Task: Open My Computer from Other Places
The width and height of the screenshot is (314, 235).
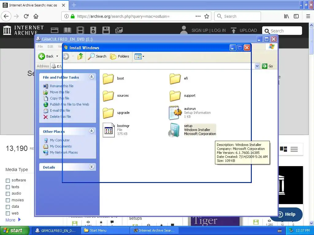Action: (x=60, y=140)
